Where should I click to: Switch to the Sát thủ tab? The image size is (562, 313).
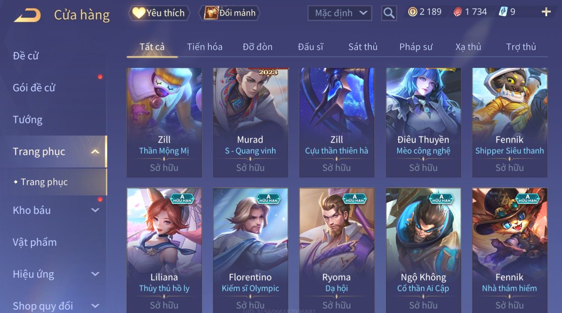click(x=363, y=47)
